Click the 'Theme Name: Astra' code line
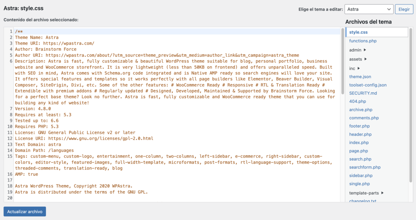416x220 pixels. [37, 37]
